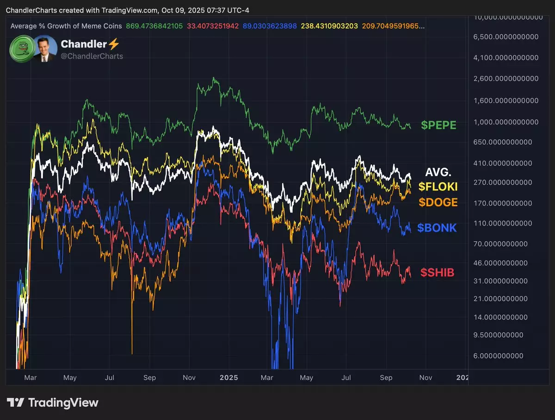This screenshot has width=555, height=420.
Task: Select the red $SHIB label
Action: click(437, 273)
